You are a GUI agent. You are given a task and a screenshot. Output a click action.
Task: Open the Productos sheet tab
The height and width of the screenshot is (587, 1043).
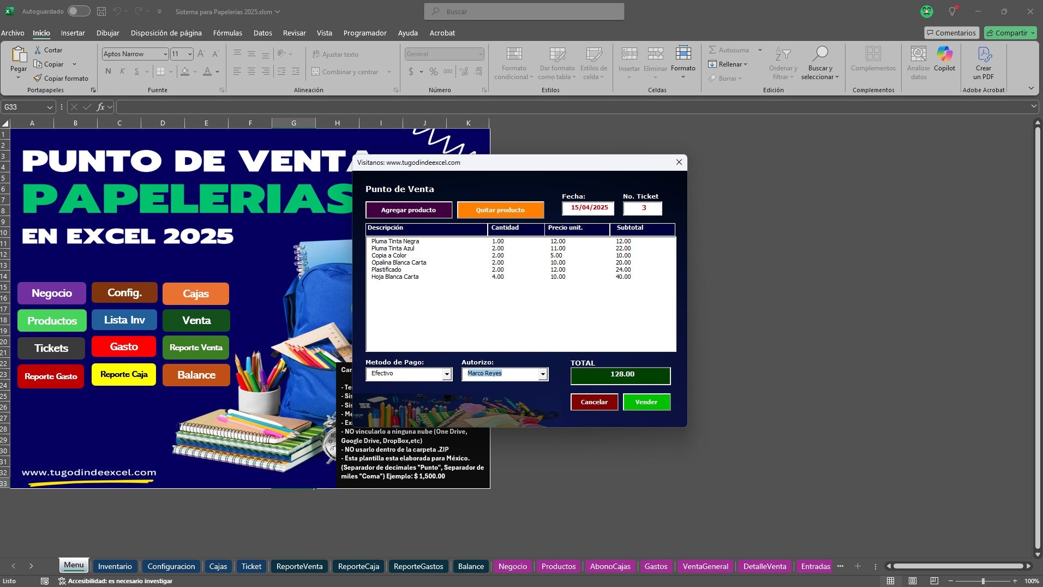tap(559, 566)
